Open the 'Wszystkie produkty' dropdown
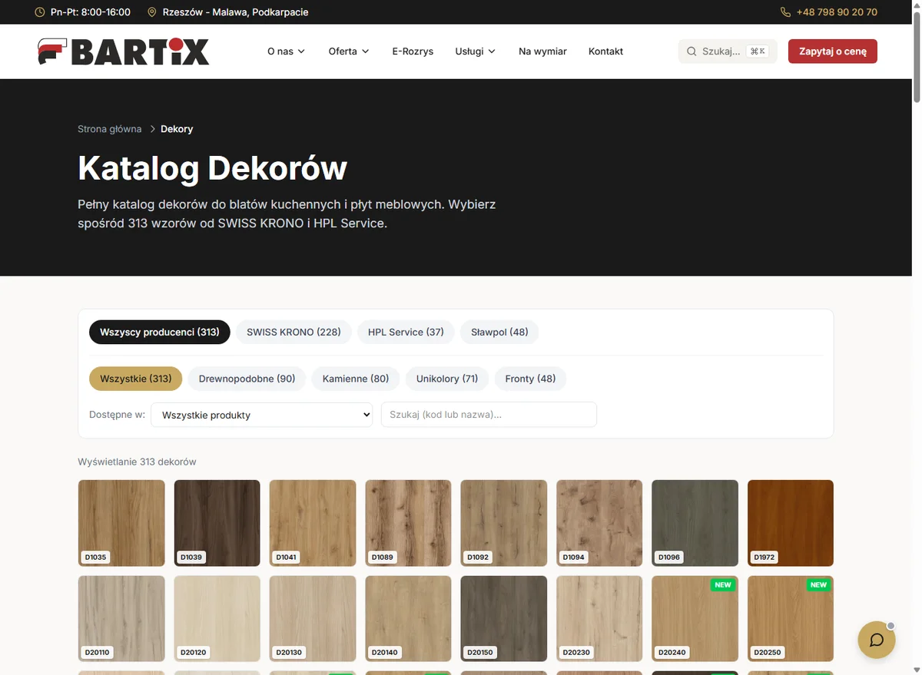 262,415
